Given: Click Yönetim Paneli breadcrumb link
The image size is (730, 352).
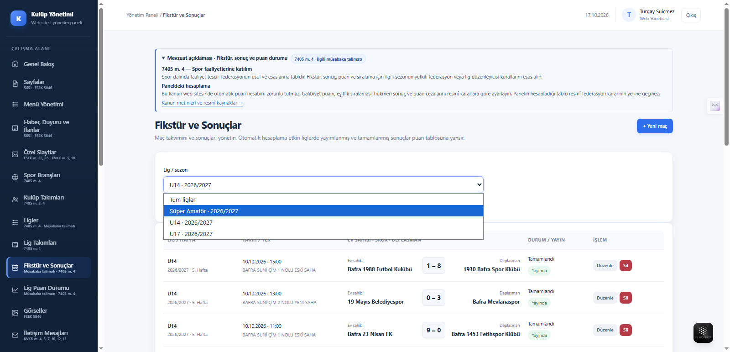Looking at the screenshot, I should click(x=142, y=15).
